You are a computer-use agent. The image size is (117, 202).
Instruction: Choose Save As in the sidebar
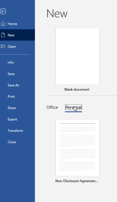(17, 85)
